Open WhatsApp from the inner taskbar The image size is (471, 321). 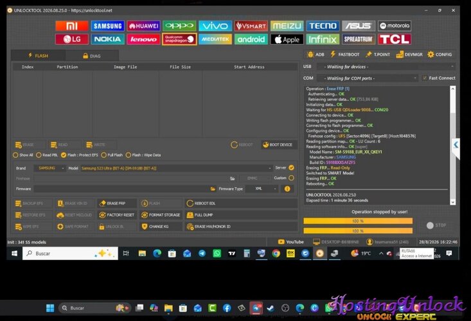pyautogui.click(x=217, y=254)
